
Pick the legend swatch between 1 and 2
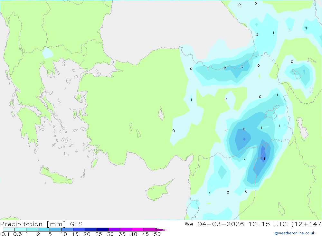point(32,230)
